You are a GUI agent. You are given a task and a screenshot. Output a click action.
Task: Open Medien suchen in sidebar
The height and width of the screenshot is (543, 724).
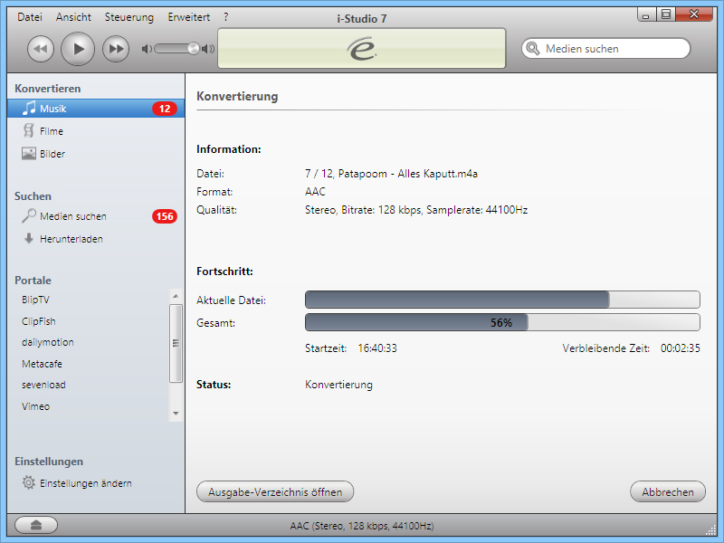point(72,216)
